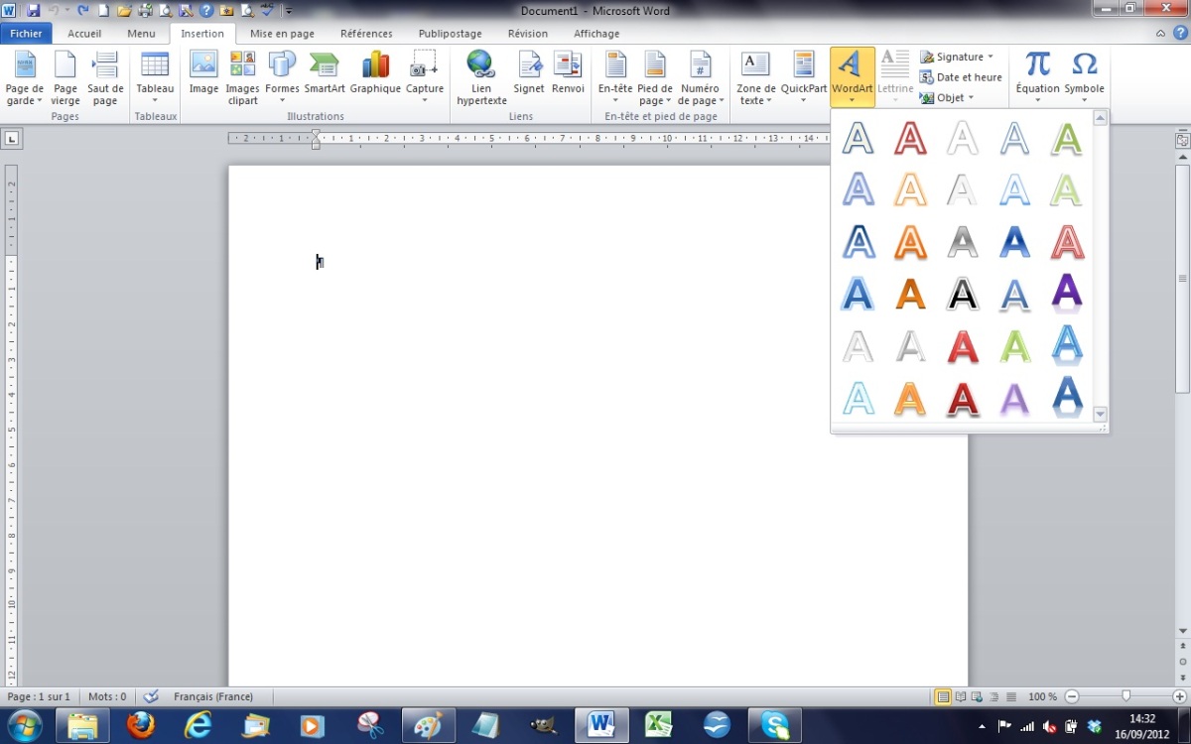Customize the quick access toolbar dropdown
This screenshot has height=744, width=1191.
coord(289,11)
